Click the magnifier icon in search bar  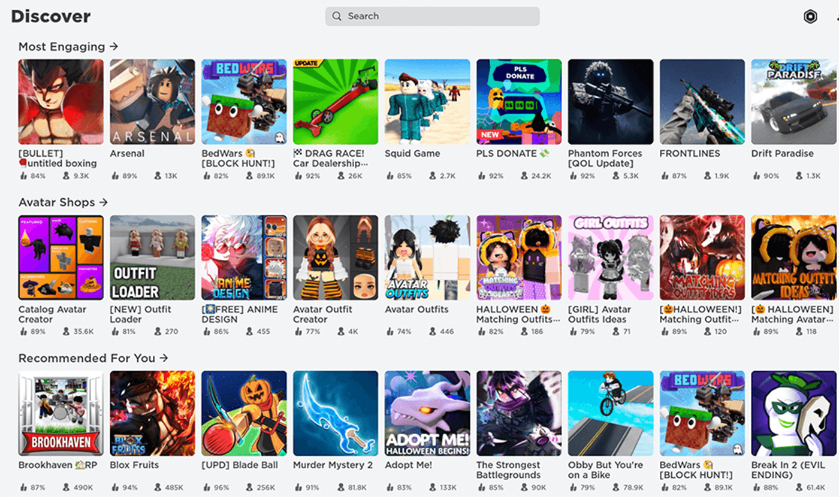337,16
